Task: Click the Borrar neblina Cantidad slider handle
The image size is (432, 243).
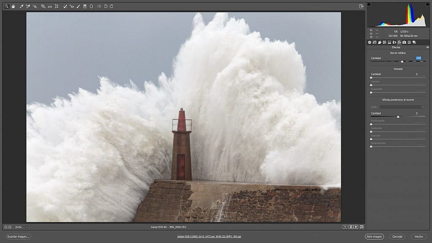Action: (x=402, y=62)
